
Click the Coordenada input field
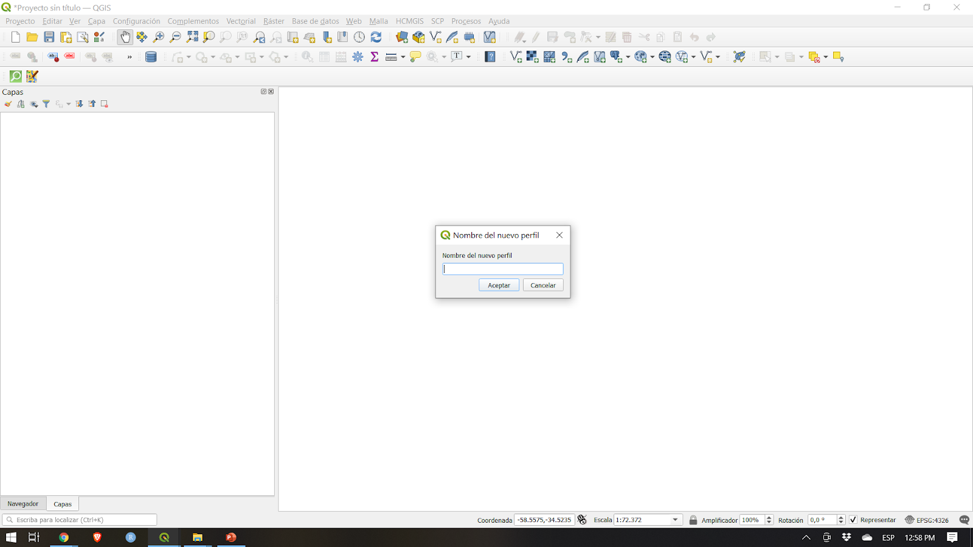click(544, 520)
